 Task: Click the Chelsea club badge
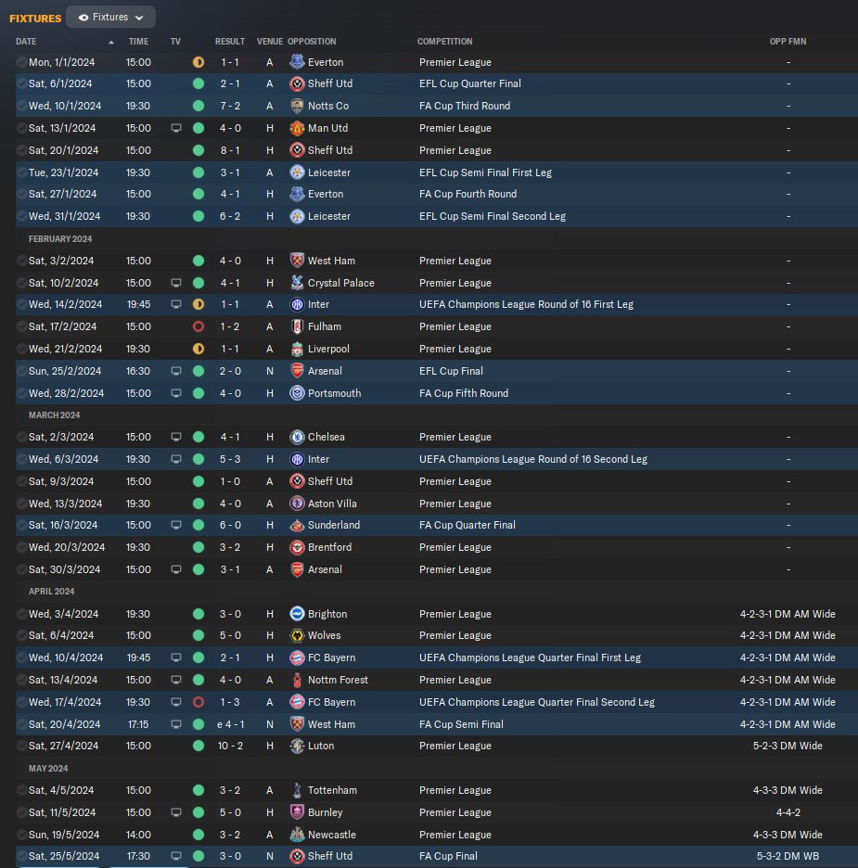[x=297, y=437]
